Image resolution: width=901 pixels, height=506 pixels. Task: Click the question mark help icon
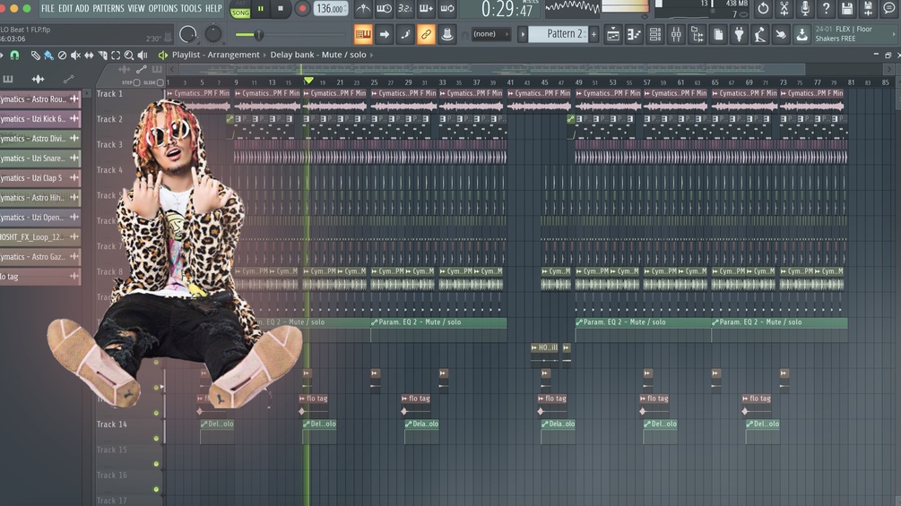[826, 9]
